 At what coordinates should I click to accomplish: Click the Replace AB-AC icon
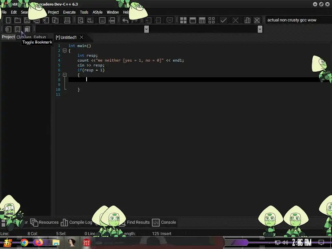[x=90, y=20]
